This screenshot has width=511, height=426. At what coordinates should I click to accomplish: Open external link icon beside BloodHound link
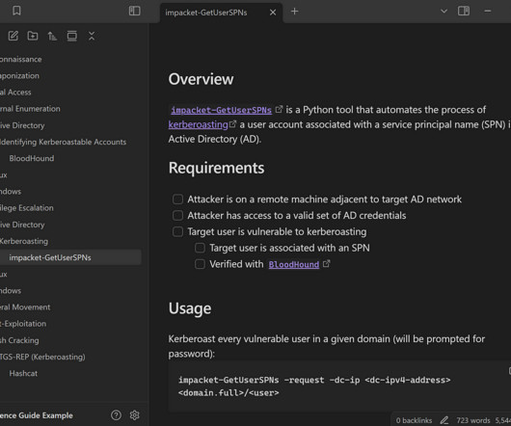[326, 264]
